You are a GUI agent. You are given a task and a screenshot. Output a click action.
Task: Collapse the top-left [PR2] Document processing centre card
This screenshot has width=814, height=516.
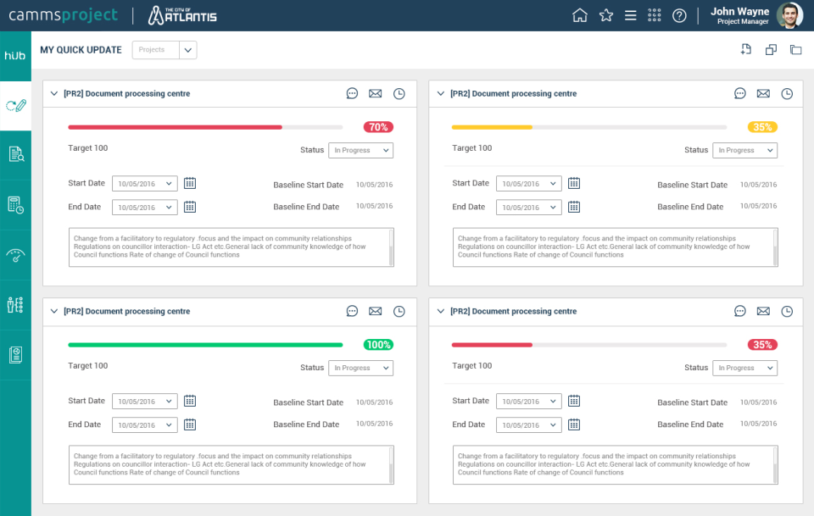point(54,93)
